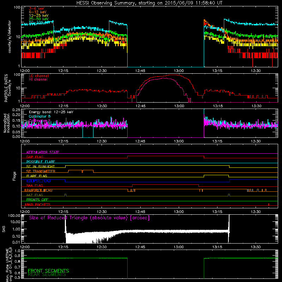Select the "ATTENUATOR STATE" flag label

[43, 152]
